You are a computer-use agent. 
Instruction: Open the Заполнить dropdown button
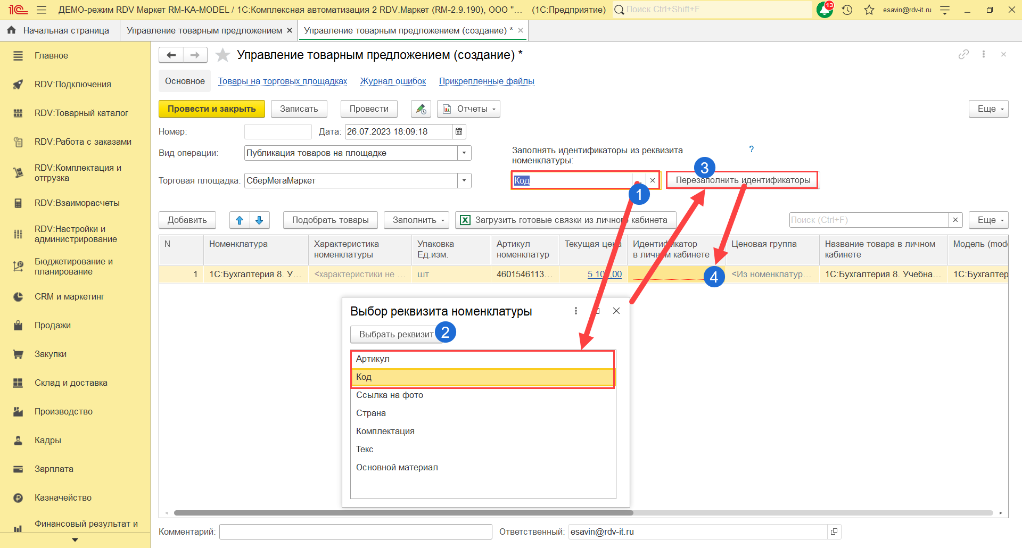click(416, 220)
